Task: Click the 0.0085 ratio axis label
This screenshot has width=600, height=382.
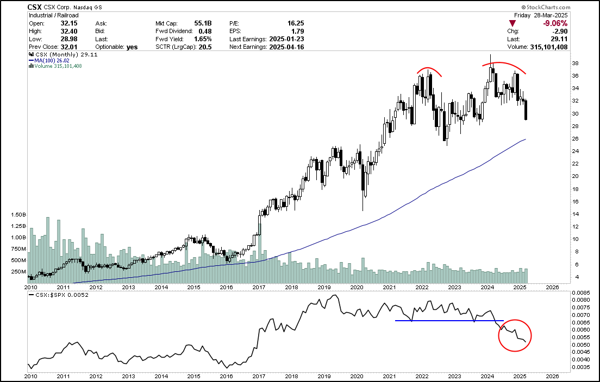Action: 580,293
